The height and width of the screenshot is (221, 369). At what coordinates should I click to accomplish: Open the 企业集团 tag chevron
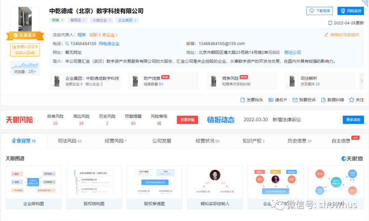coord(135,20)
